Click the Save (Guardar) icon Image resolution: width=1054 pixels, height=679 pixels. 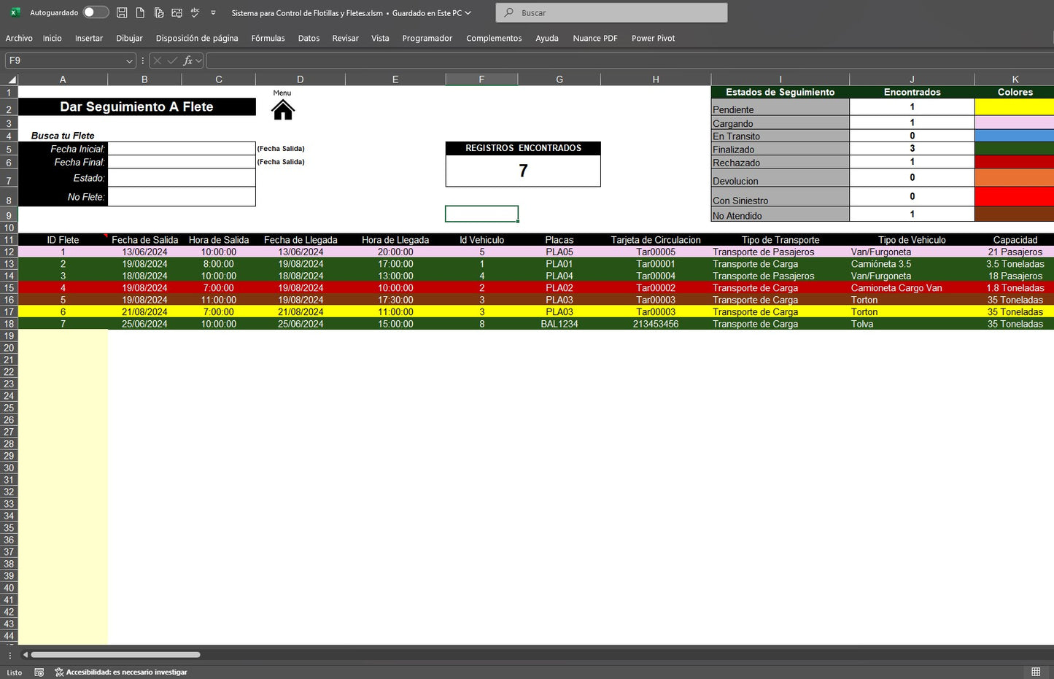(122, 12)
